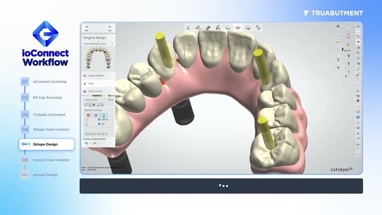The image size is (382, 215).
Task: Open the Screw Retained Crown dropdown
Action: (98, 44)
